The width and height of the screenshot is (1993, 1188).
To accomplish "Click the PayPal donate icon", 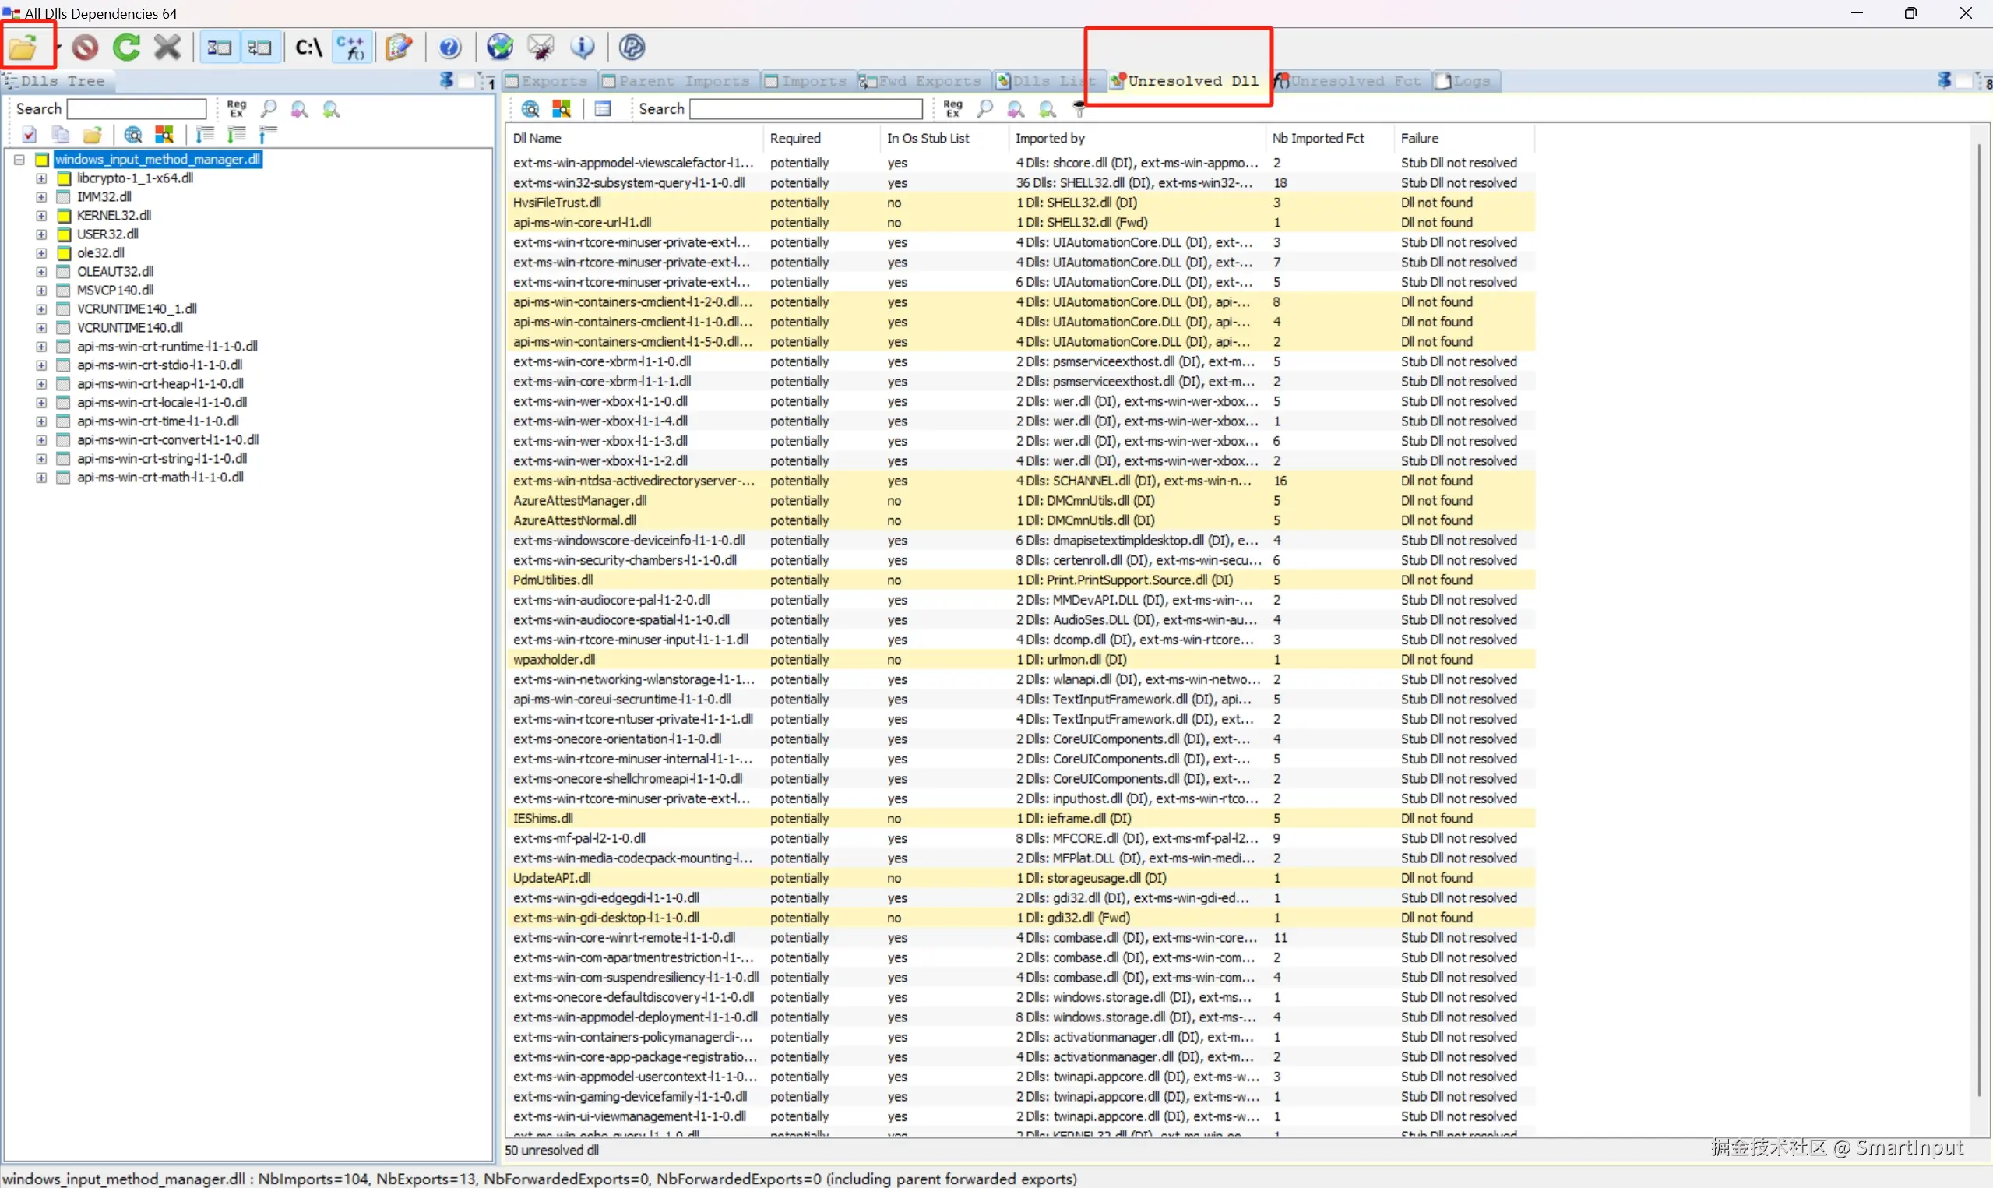I will click(632, 48).
